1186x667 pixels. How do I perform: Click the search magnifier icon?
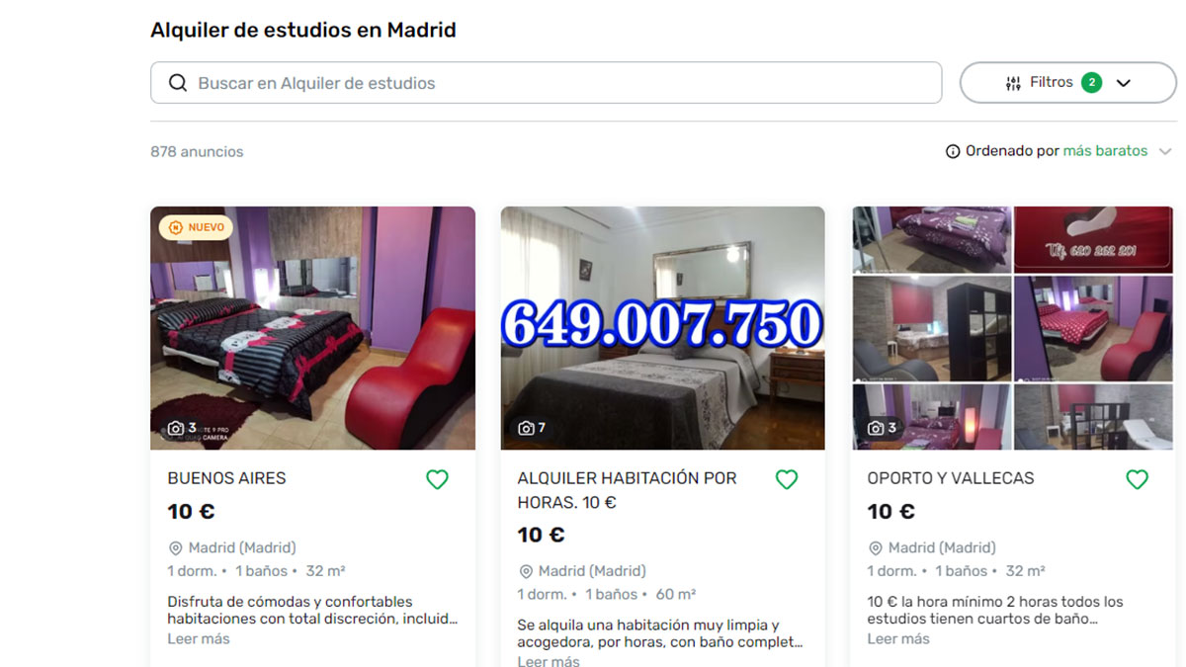click(178, 83)
